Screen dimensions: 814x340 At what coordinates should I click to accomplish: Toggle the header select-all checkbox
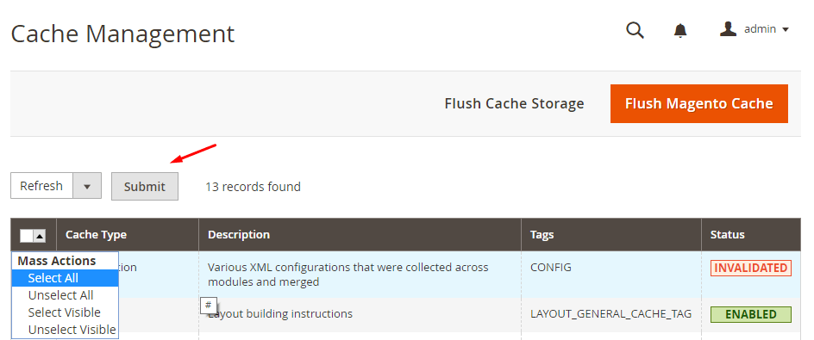pos(27,236)
